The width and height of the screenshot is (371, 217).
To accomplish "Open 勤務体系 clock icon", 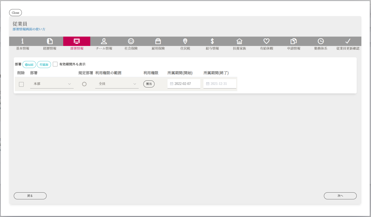I will click(x=321, y=41).
